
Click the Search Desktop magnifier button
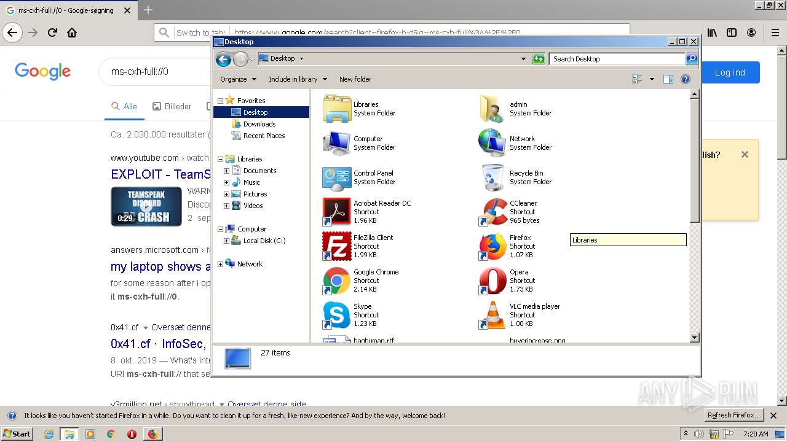[692, 59]
